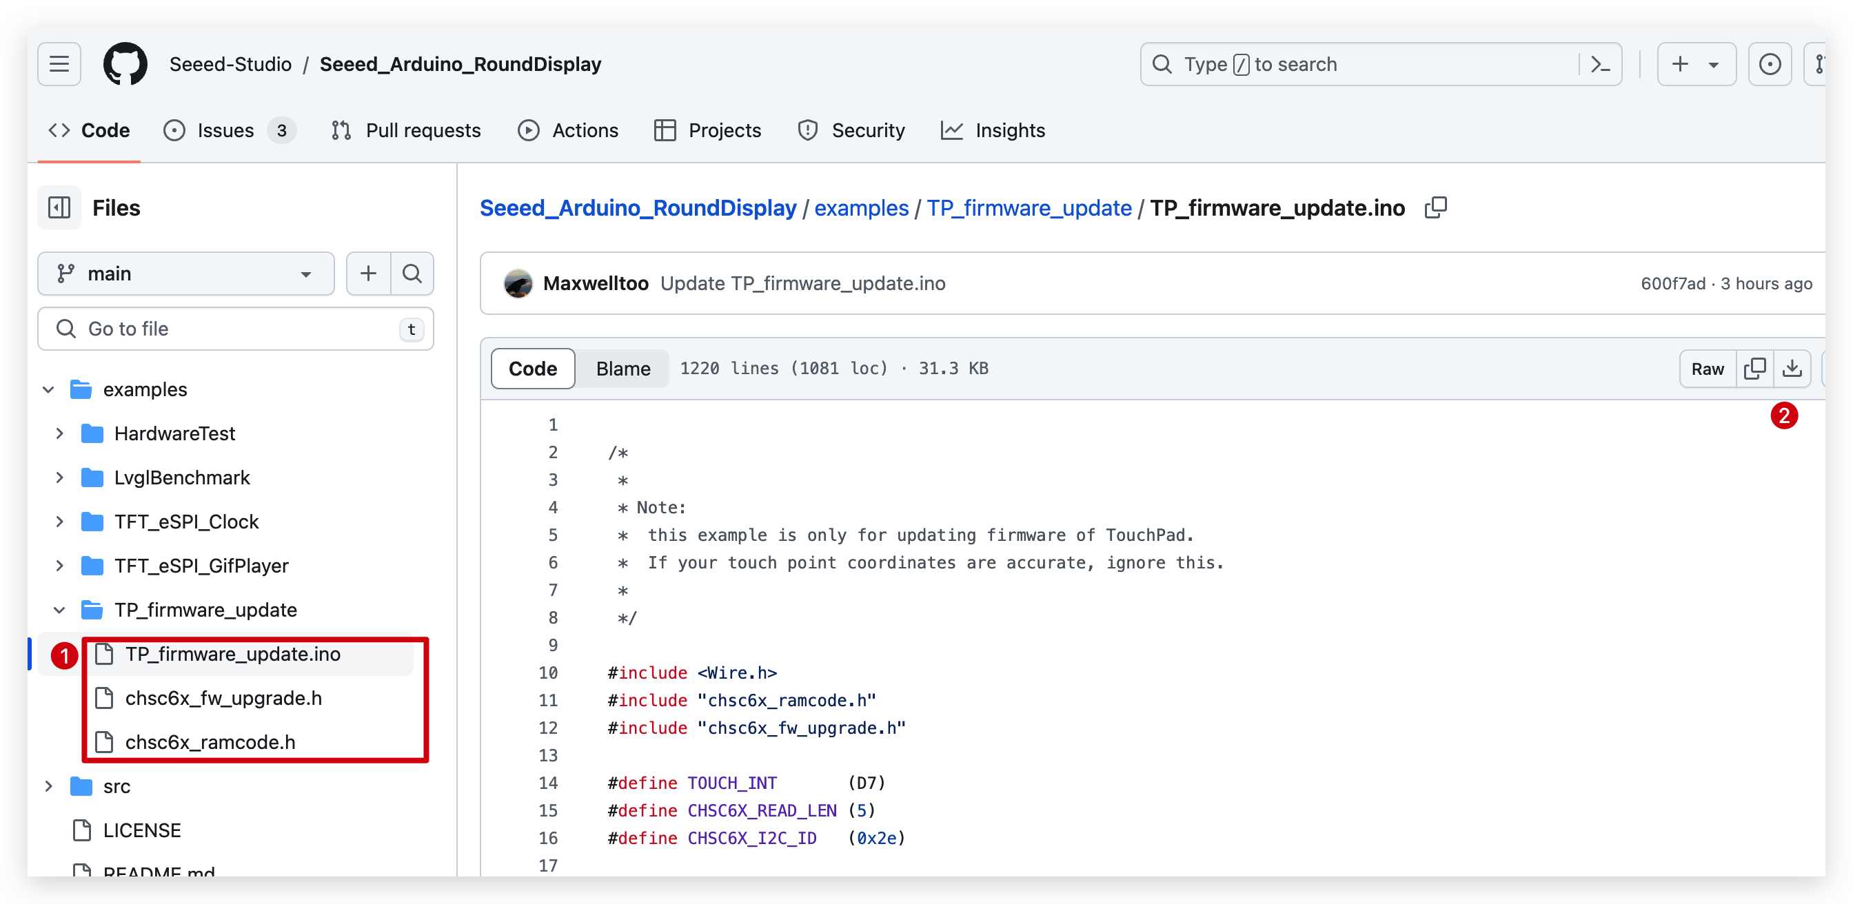
Task: Collapse the Files side panel
Action: tap(59, 208)
